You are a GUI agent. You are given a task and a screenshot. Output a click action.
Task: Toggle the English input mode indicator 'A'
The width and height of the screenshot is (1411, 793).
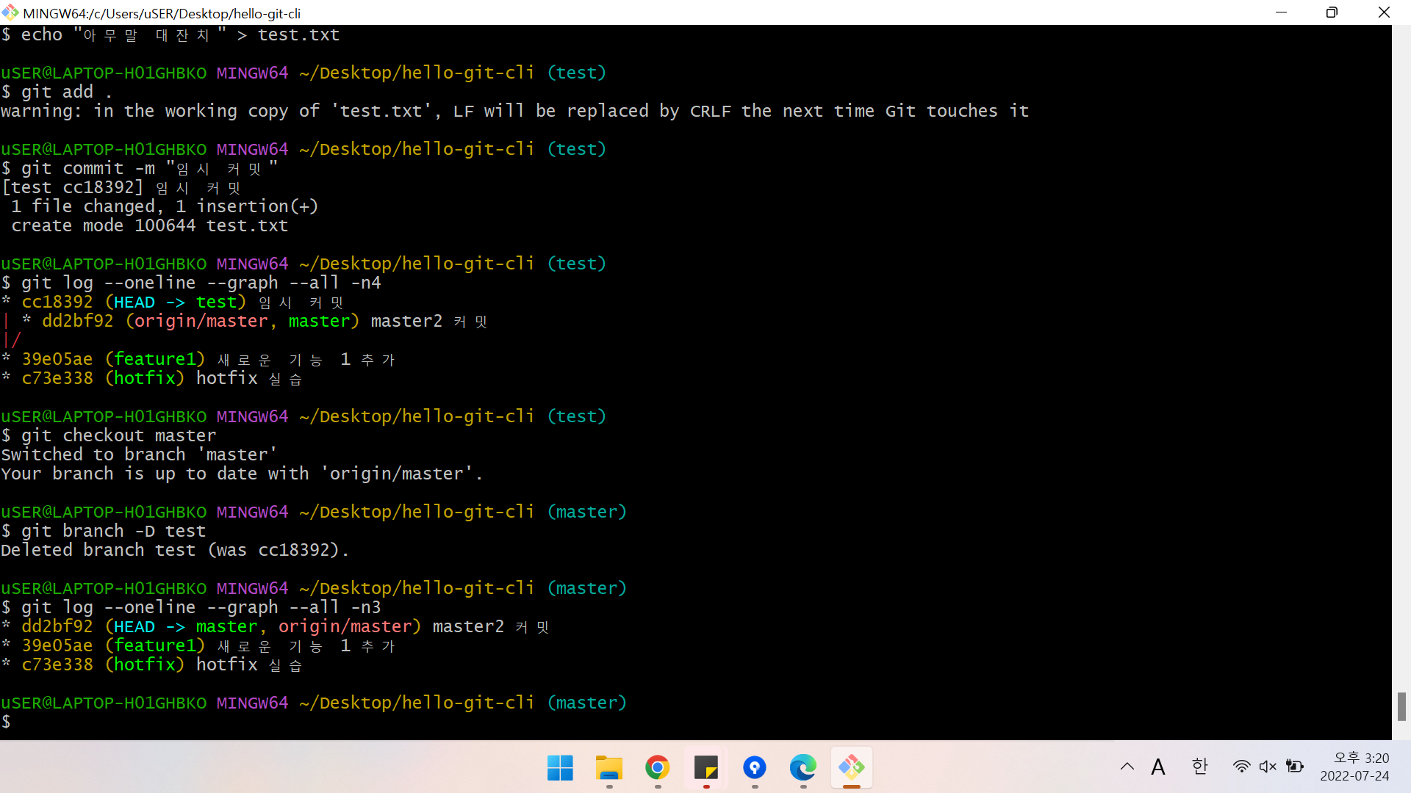[1158, 767]
